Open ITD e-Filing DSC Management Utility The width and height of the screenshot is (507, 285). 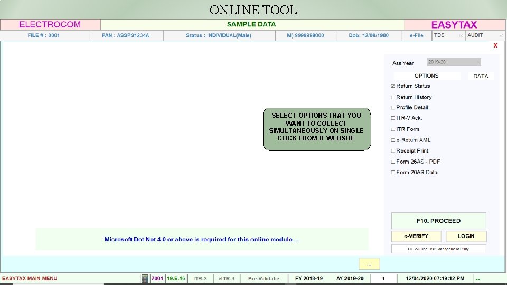point(438,249)
